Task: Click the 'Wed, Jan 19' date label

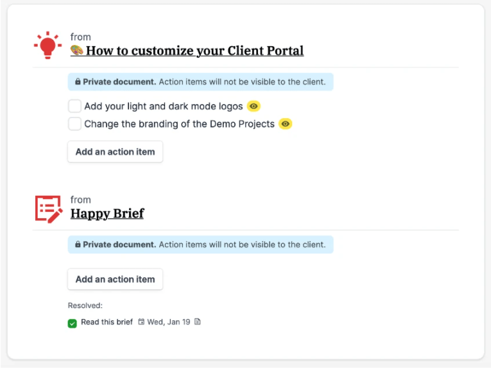Action: pyautogui.click(x=169, y=322)
